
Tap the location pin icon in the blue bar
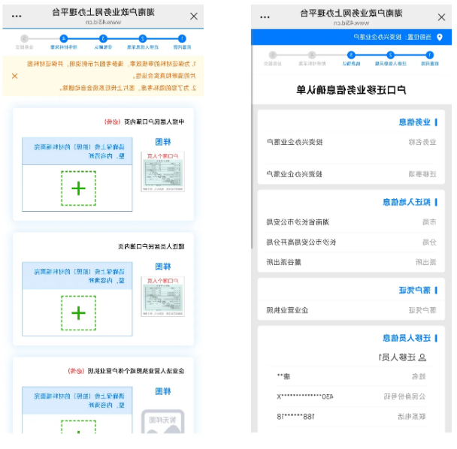tap(440, 38)
